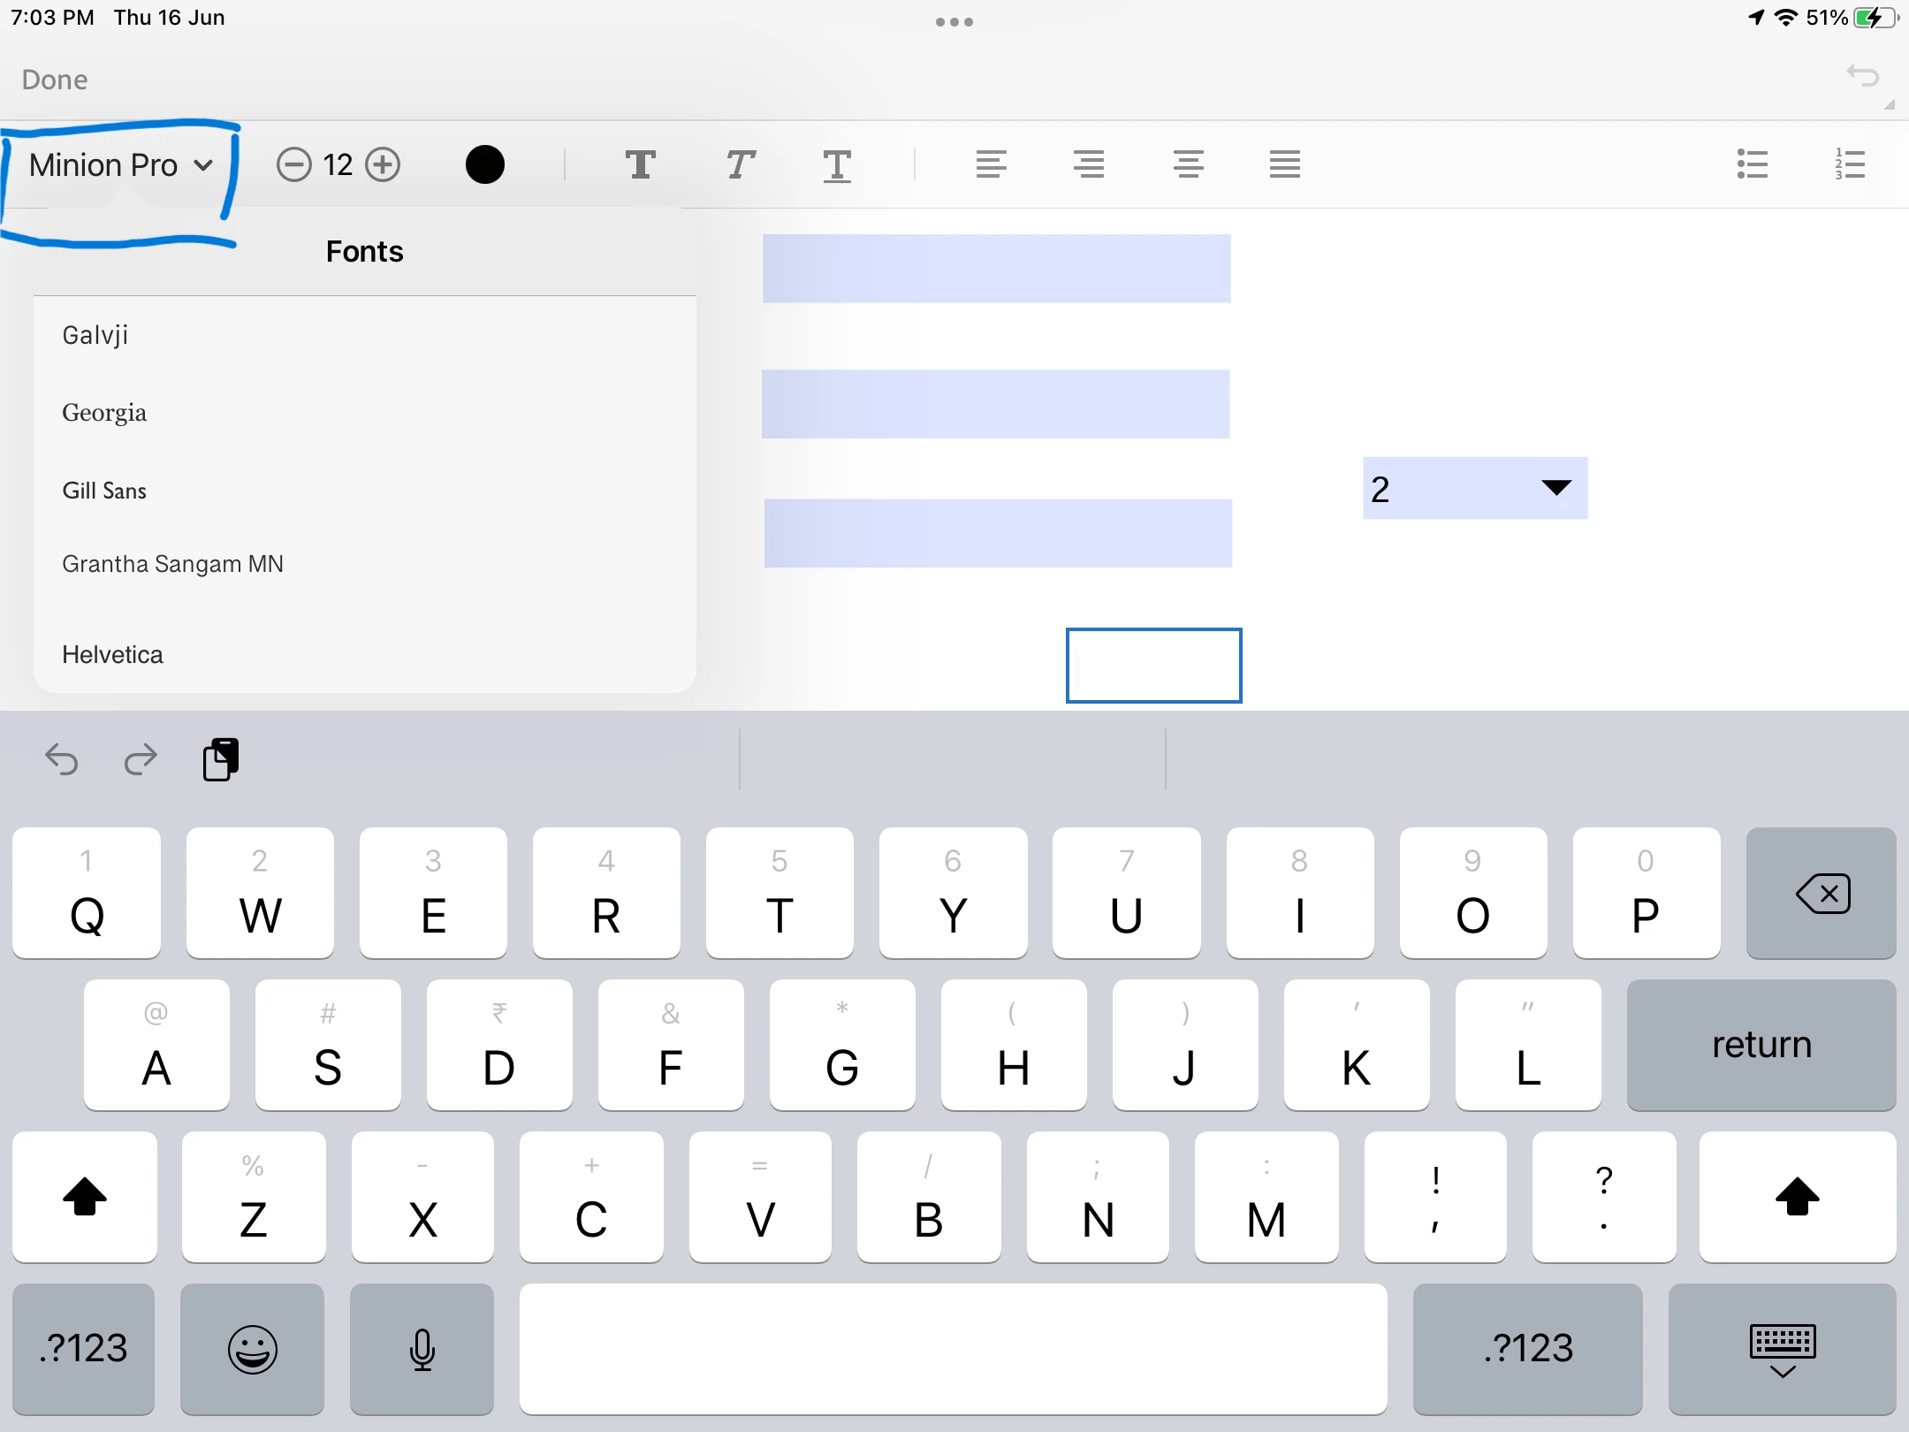Decrease font size with minus button
The height and width of the screenshot is (1432, 1909).
point(293,164)
